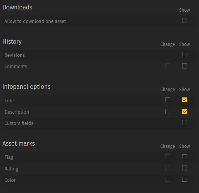Enable Show checkbox for Revisions
Viewport: 199px width, 193px height.
point(184,55)
